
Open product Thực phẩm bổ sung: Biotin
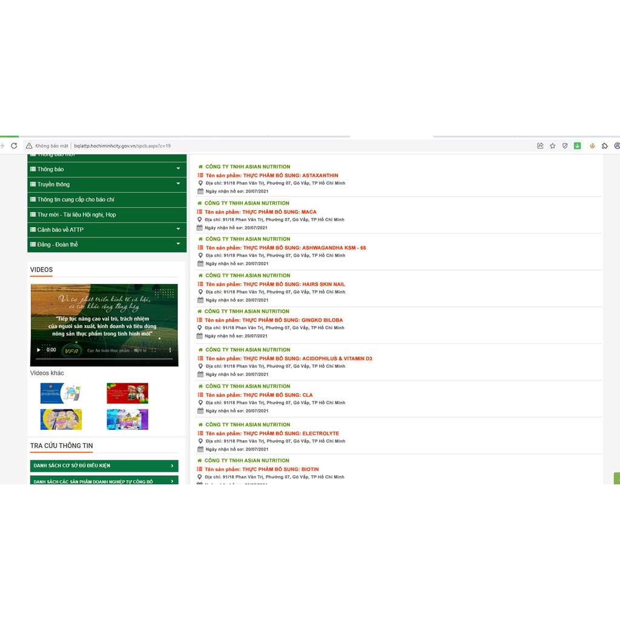[262, 469]
